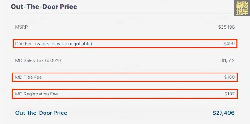Select the $1,512 sales tax amount
Viewport: 250px width, 124px height.
pyautogui.click(x=228, y=60)
